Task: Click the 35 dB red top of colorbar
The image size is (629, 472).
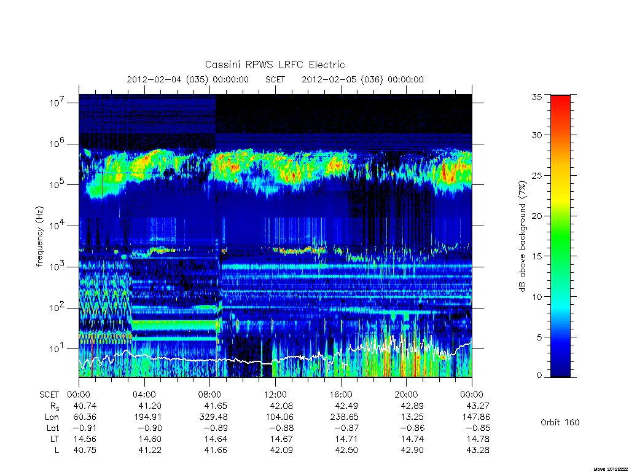Action: (560, 98)
